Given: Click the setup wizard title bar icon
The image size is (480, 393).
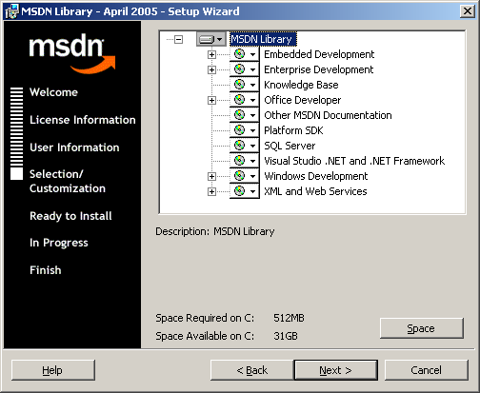Looking at the screenshot, I should click(11, 11).
